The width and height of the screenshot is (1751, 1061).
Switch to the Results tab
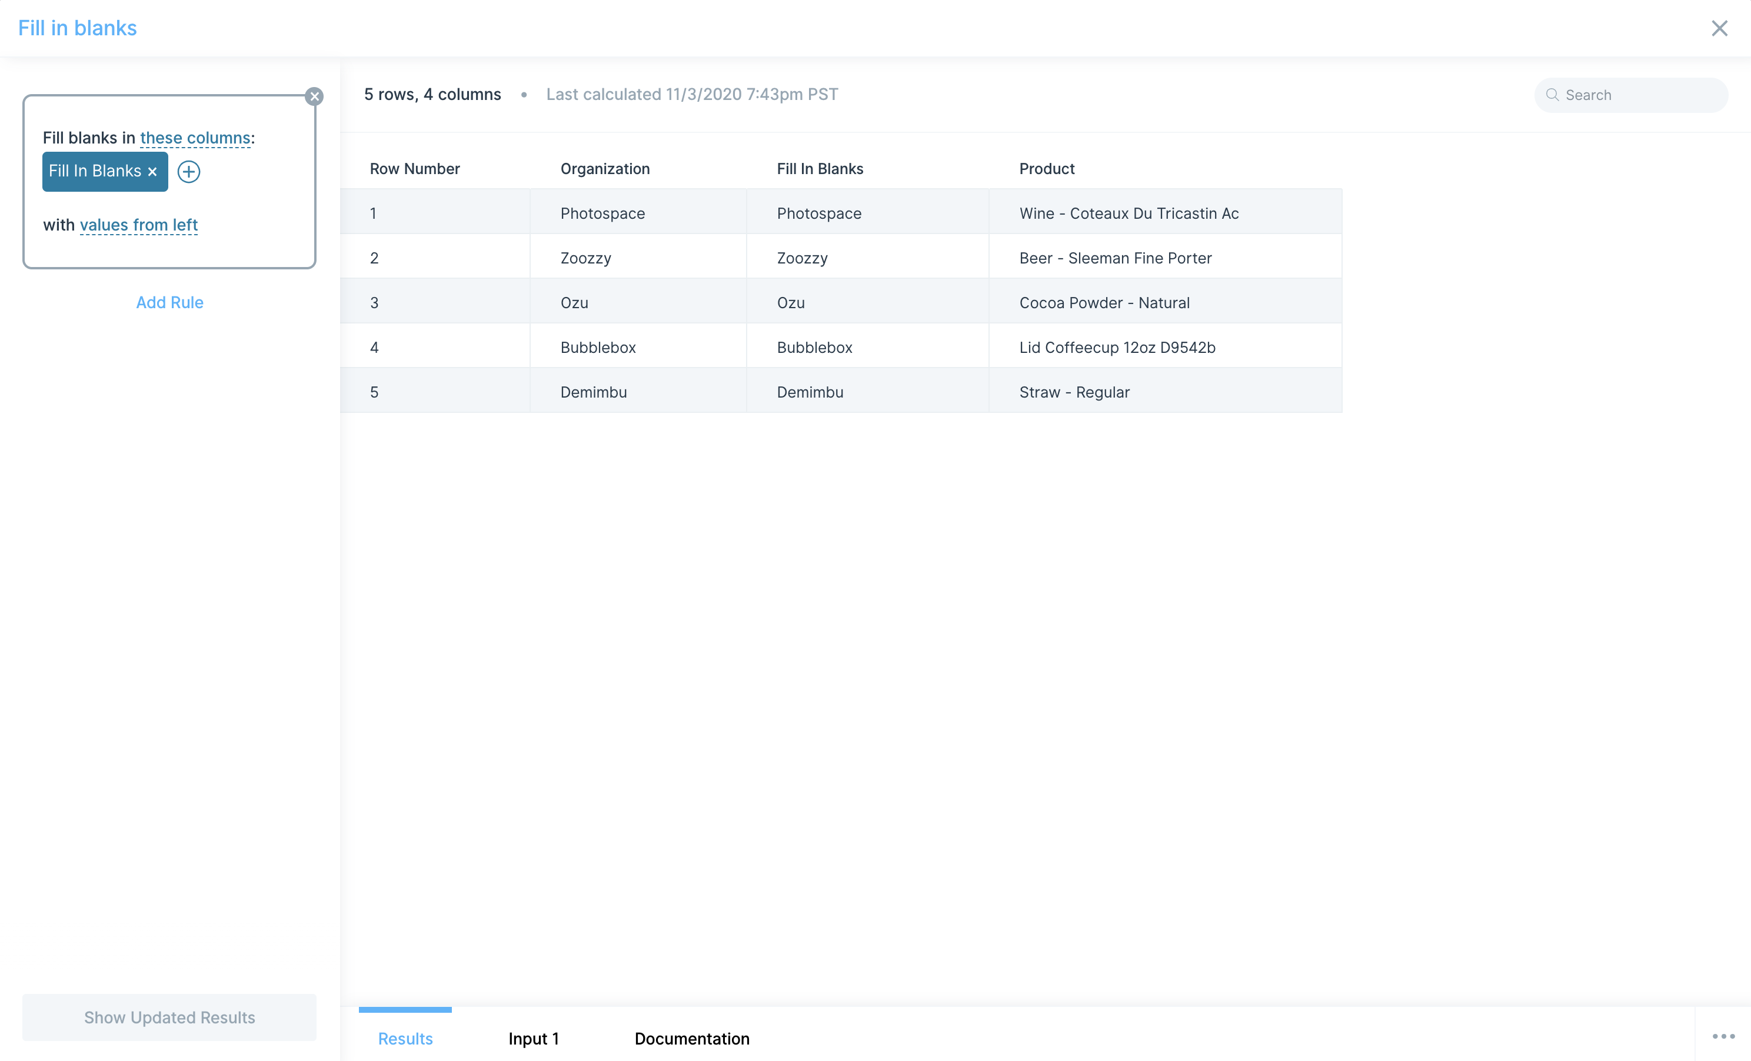coord(405,1038)
